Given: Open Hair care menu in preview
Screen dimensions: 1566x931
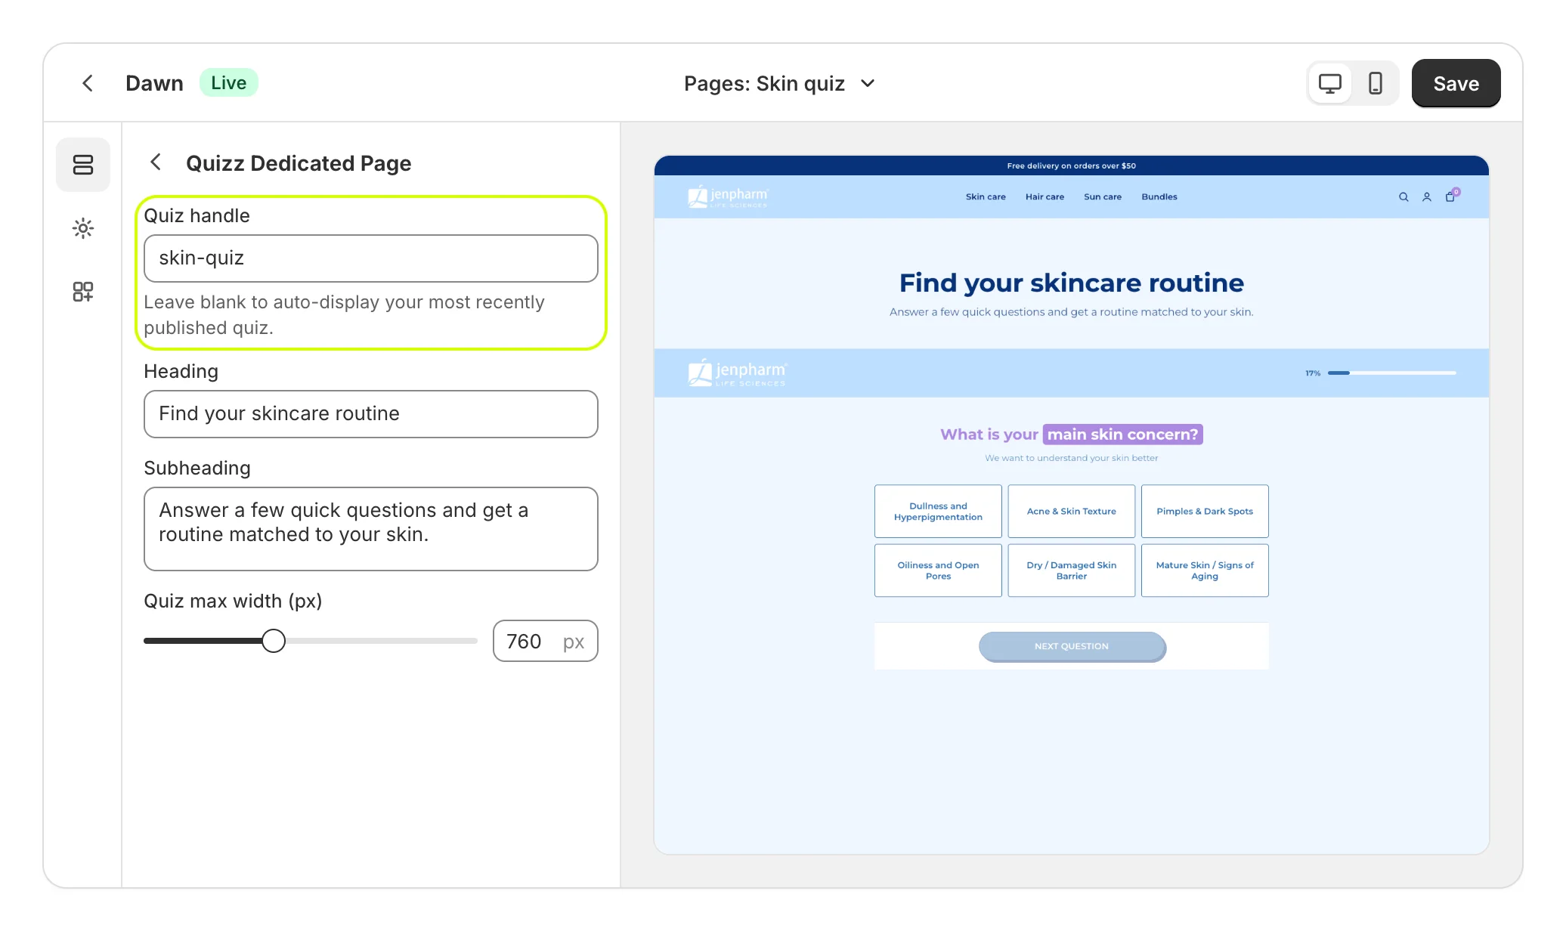Looking at the screenshot, I should [x=1045, y=197].
